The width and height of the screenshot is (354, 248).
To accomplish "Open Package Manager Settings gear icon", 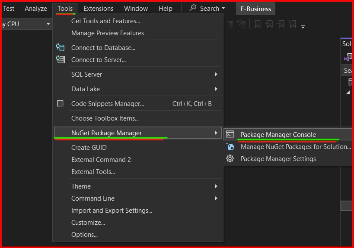I will click(230, 158).
